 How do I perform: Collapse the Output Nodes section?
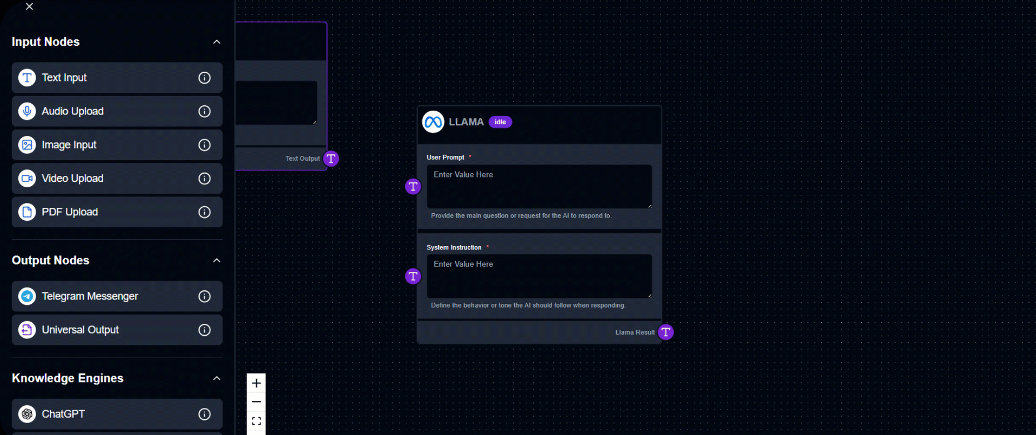(216, 261)
